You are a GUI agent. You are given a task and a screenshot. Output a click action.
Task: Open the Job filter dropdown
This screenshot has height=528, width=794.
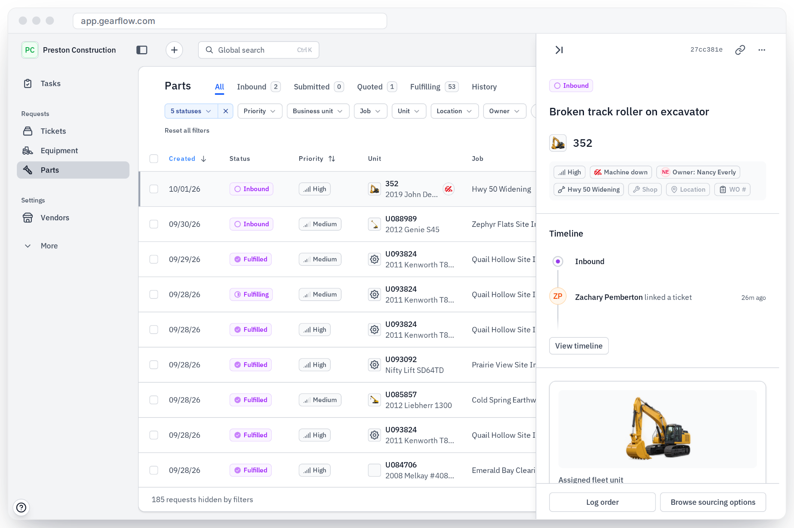[x=370, y=111]
